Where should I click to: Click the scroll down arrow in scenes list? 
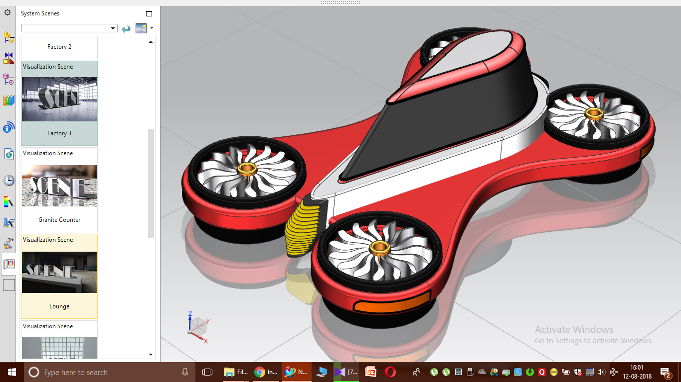coord(151,355)
